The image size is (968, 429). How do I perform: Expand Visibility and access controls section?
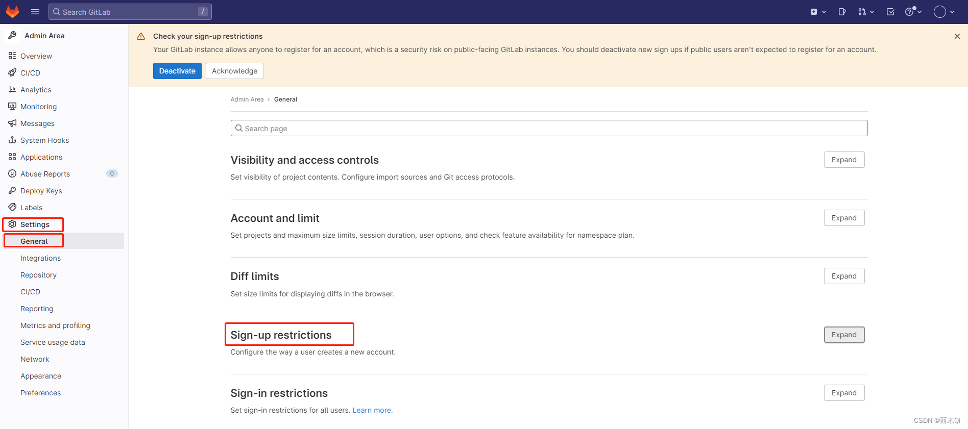pyautogui.click(x=844, y=160)
